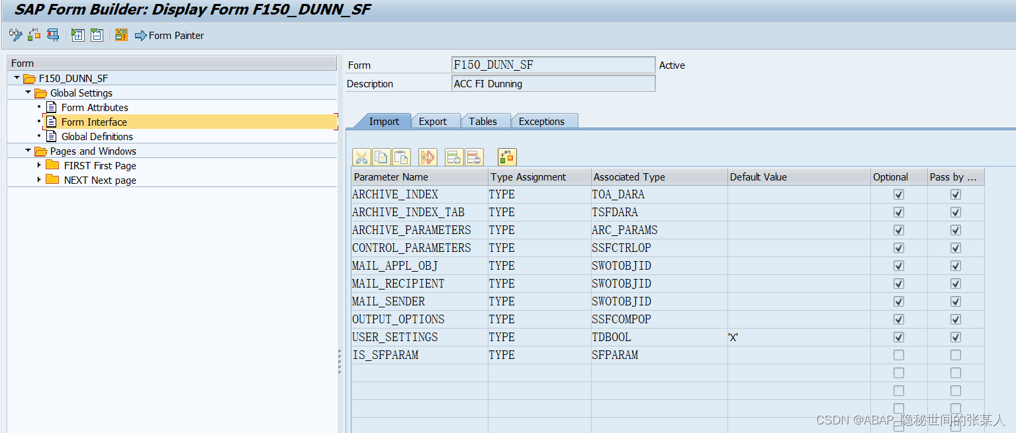
Task: Collapse all tree nodes via toolbar icon
Action: [x=97, y=35]
